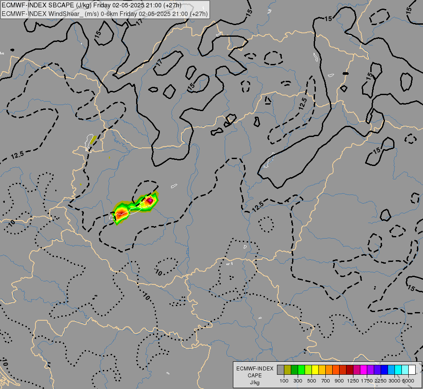Choose the pure blue legend swatch
The width and height of the screenshot is (423, 389).
click(385, 370)
